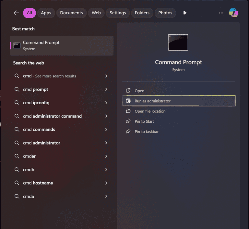This screenshot has width=249, height=229.
Task: Click search icon beside cmda
Action: tap(17, 196)
